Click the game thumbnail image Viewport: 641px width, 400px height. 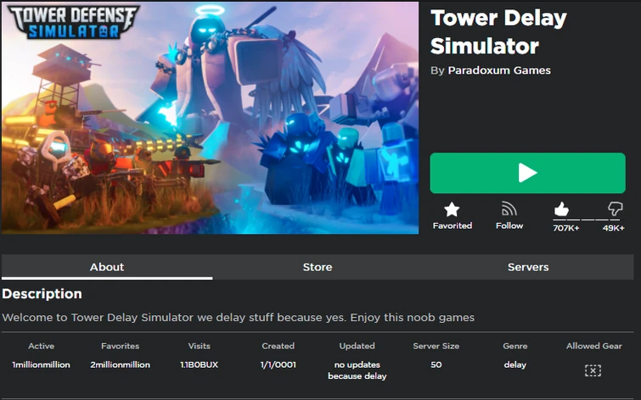tap(210, 118)
